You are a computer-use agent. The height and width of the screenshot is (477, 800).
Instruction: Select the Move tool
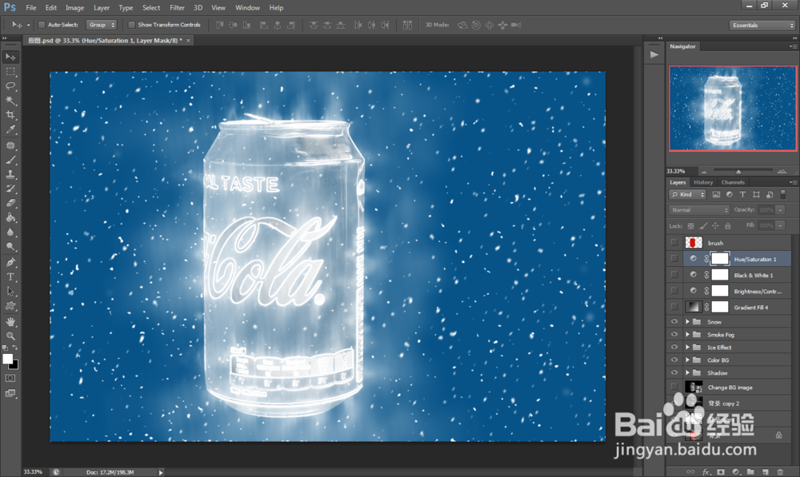tap(10, 57)
